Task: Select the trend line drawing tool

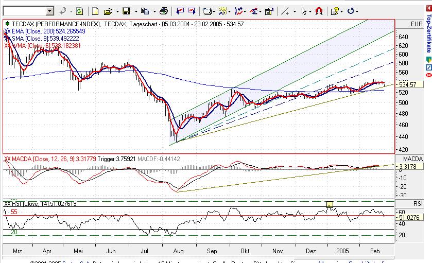Action: pos(285,11)
